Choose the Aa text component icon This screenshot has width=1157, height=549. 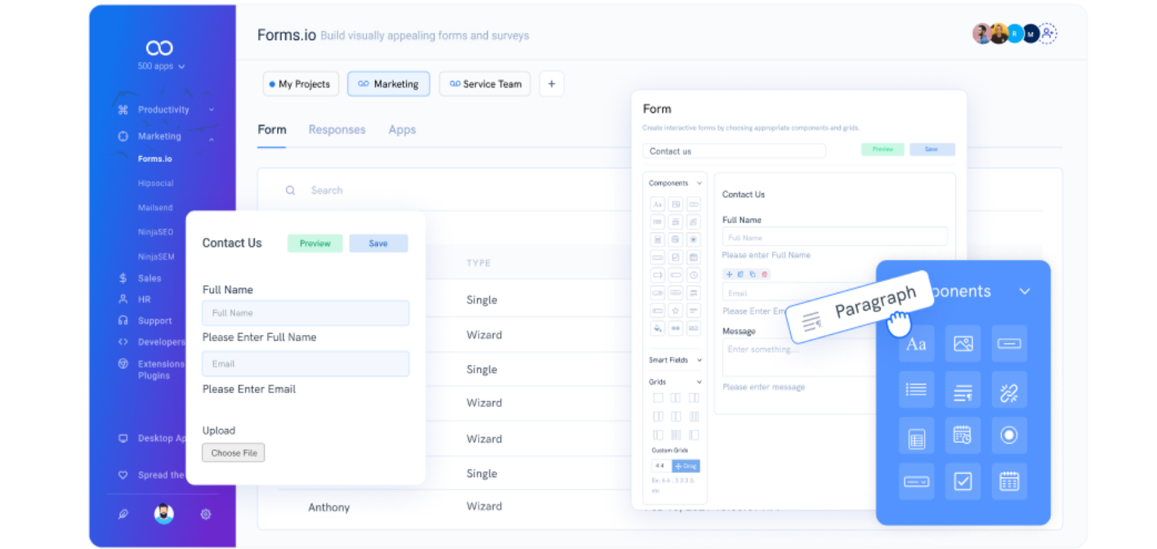point(916,344)
